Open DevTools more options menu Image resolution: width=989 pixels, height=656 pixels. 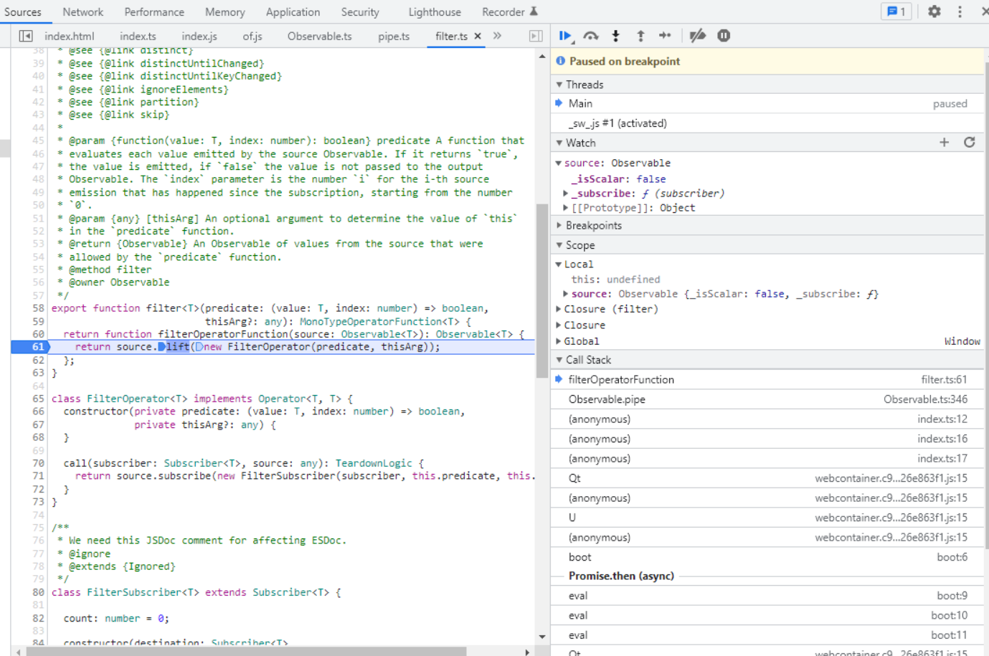coord(960,11)
